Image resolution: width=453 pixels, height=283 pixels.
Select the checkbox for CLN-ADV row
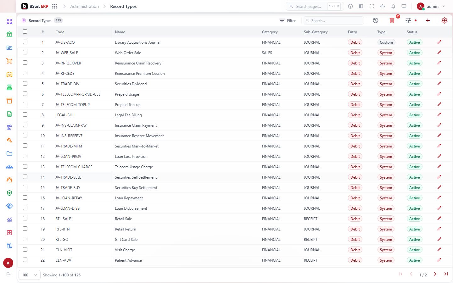coord(25,260)
